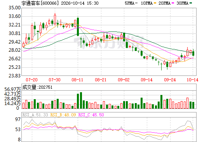Click the RSI_A:51.33 indicator label
202x142 pixels.
[x=35, y=115]
